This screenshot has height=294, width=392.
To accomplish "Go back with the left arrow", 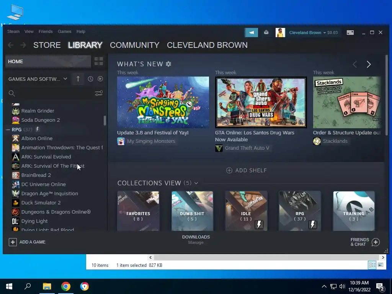I will tap(10, 45).
